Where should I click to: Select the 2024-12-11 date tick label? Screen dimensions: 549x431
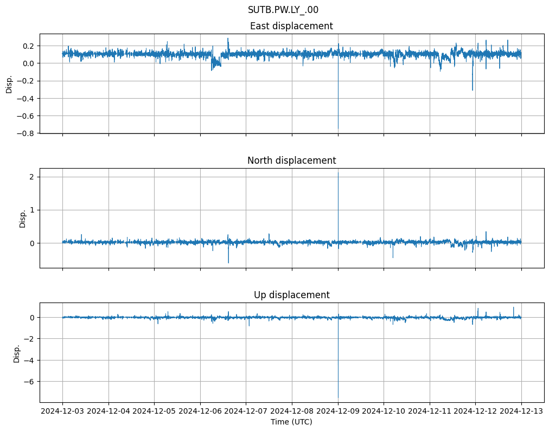pyautogui.click(x=430, y=411)
